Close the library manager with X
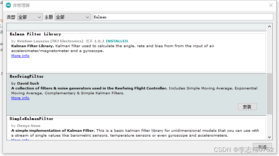279x156 pixels. 271,5
